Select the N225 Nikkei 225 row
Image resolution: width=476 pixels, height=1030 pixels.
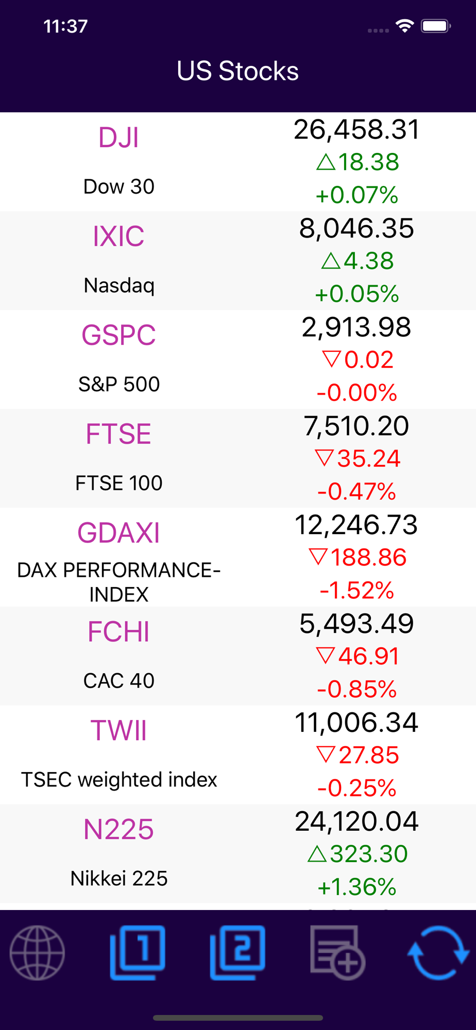tap(238, 854)
